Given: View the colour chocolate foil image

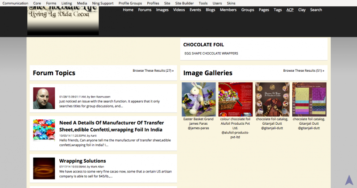Looking at the screenshot, I should [x=236, y=99].
